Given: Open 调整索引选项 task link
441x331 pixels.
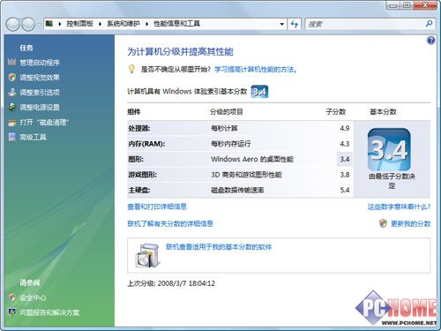Looking at the screenshot, I should pos(40,93).
